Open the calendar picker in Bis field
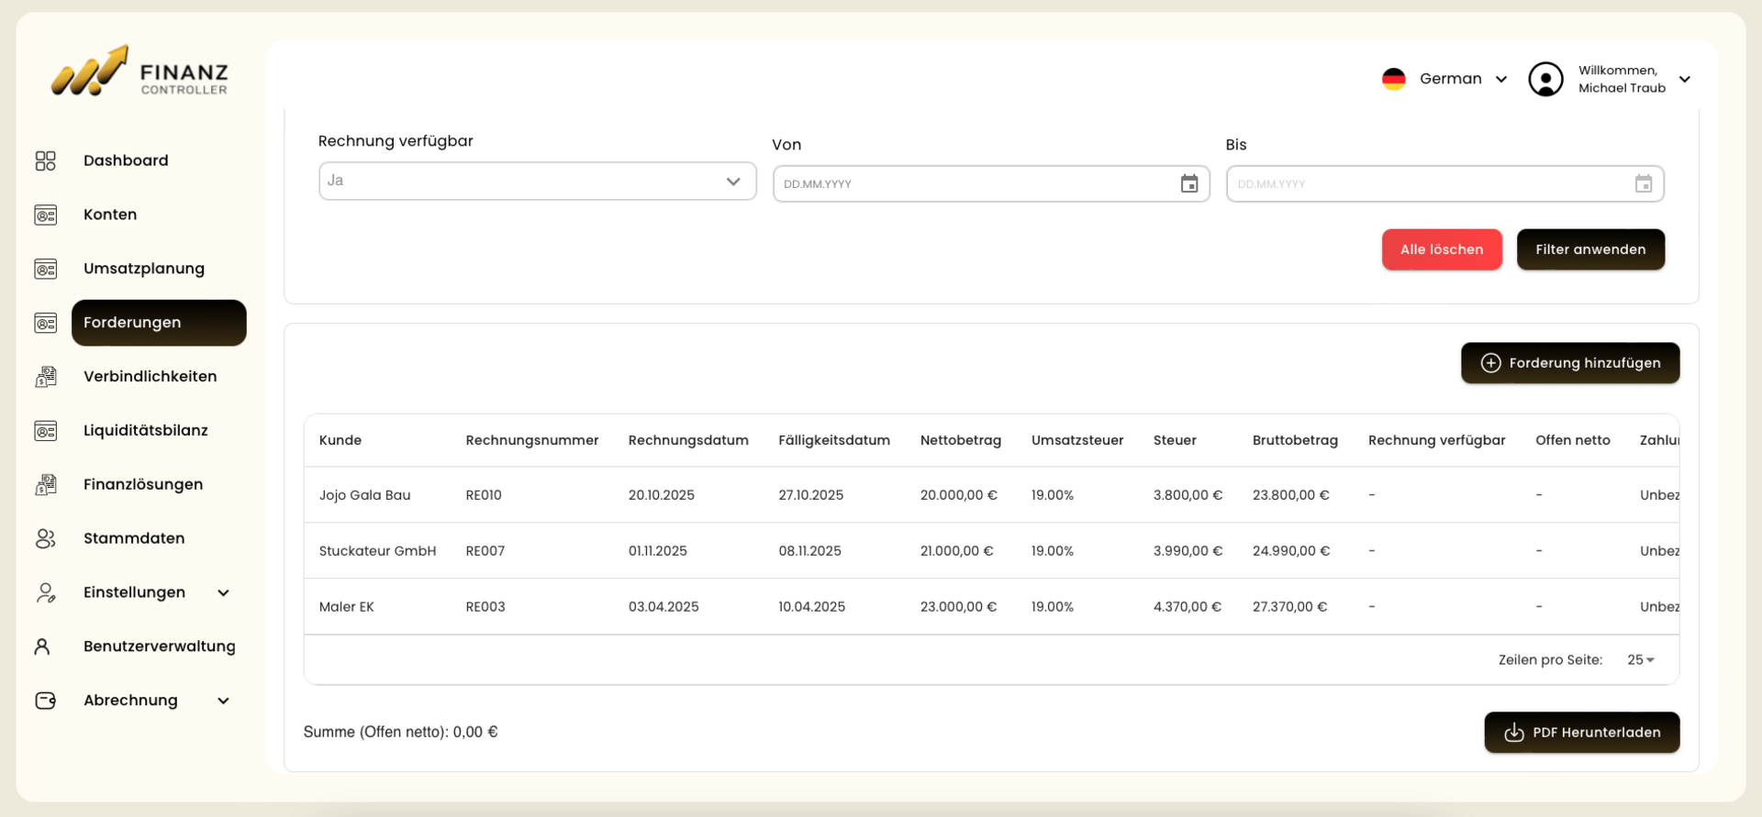The image size is (1762, 817). point(1643,184)
